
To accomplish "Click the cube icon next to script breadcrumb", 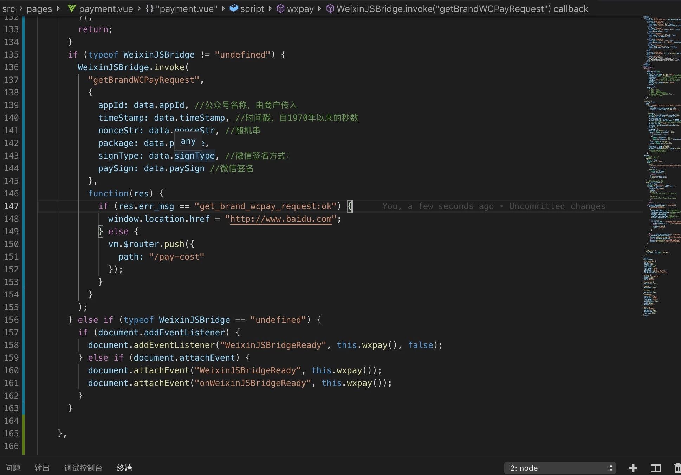I will pos(234,8).
